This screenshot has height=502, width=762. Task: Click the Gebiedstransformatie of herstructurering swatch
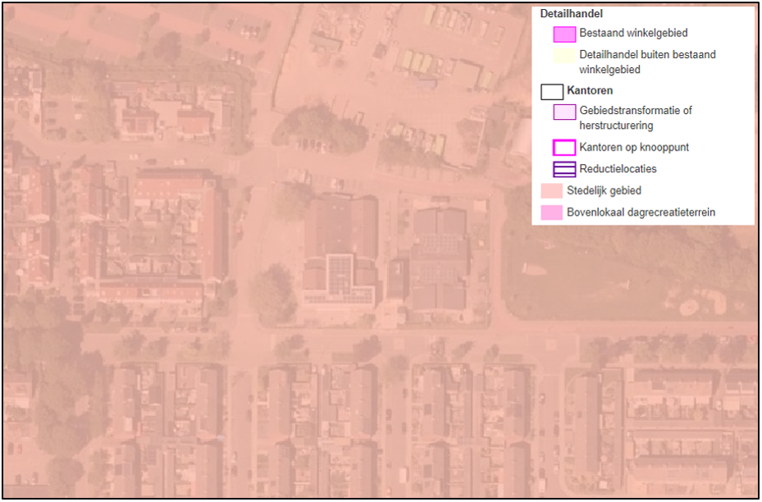[x=564, y=112]
